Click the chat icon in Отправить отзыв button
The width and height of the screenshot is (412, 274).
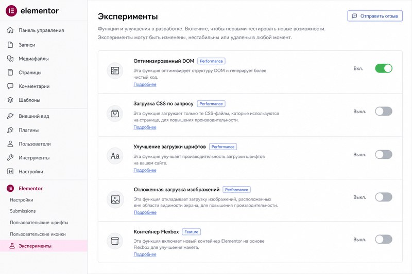[354, 16]
